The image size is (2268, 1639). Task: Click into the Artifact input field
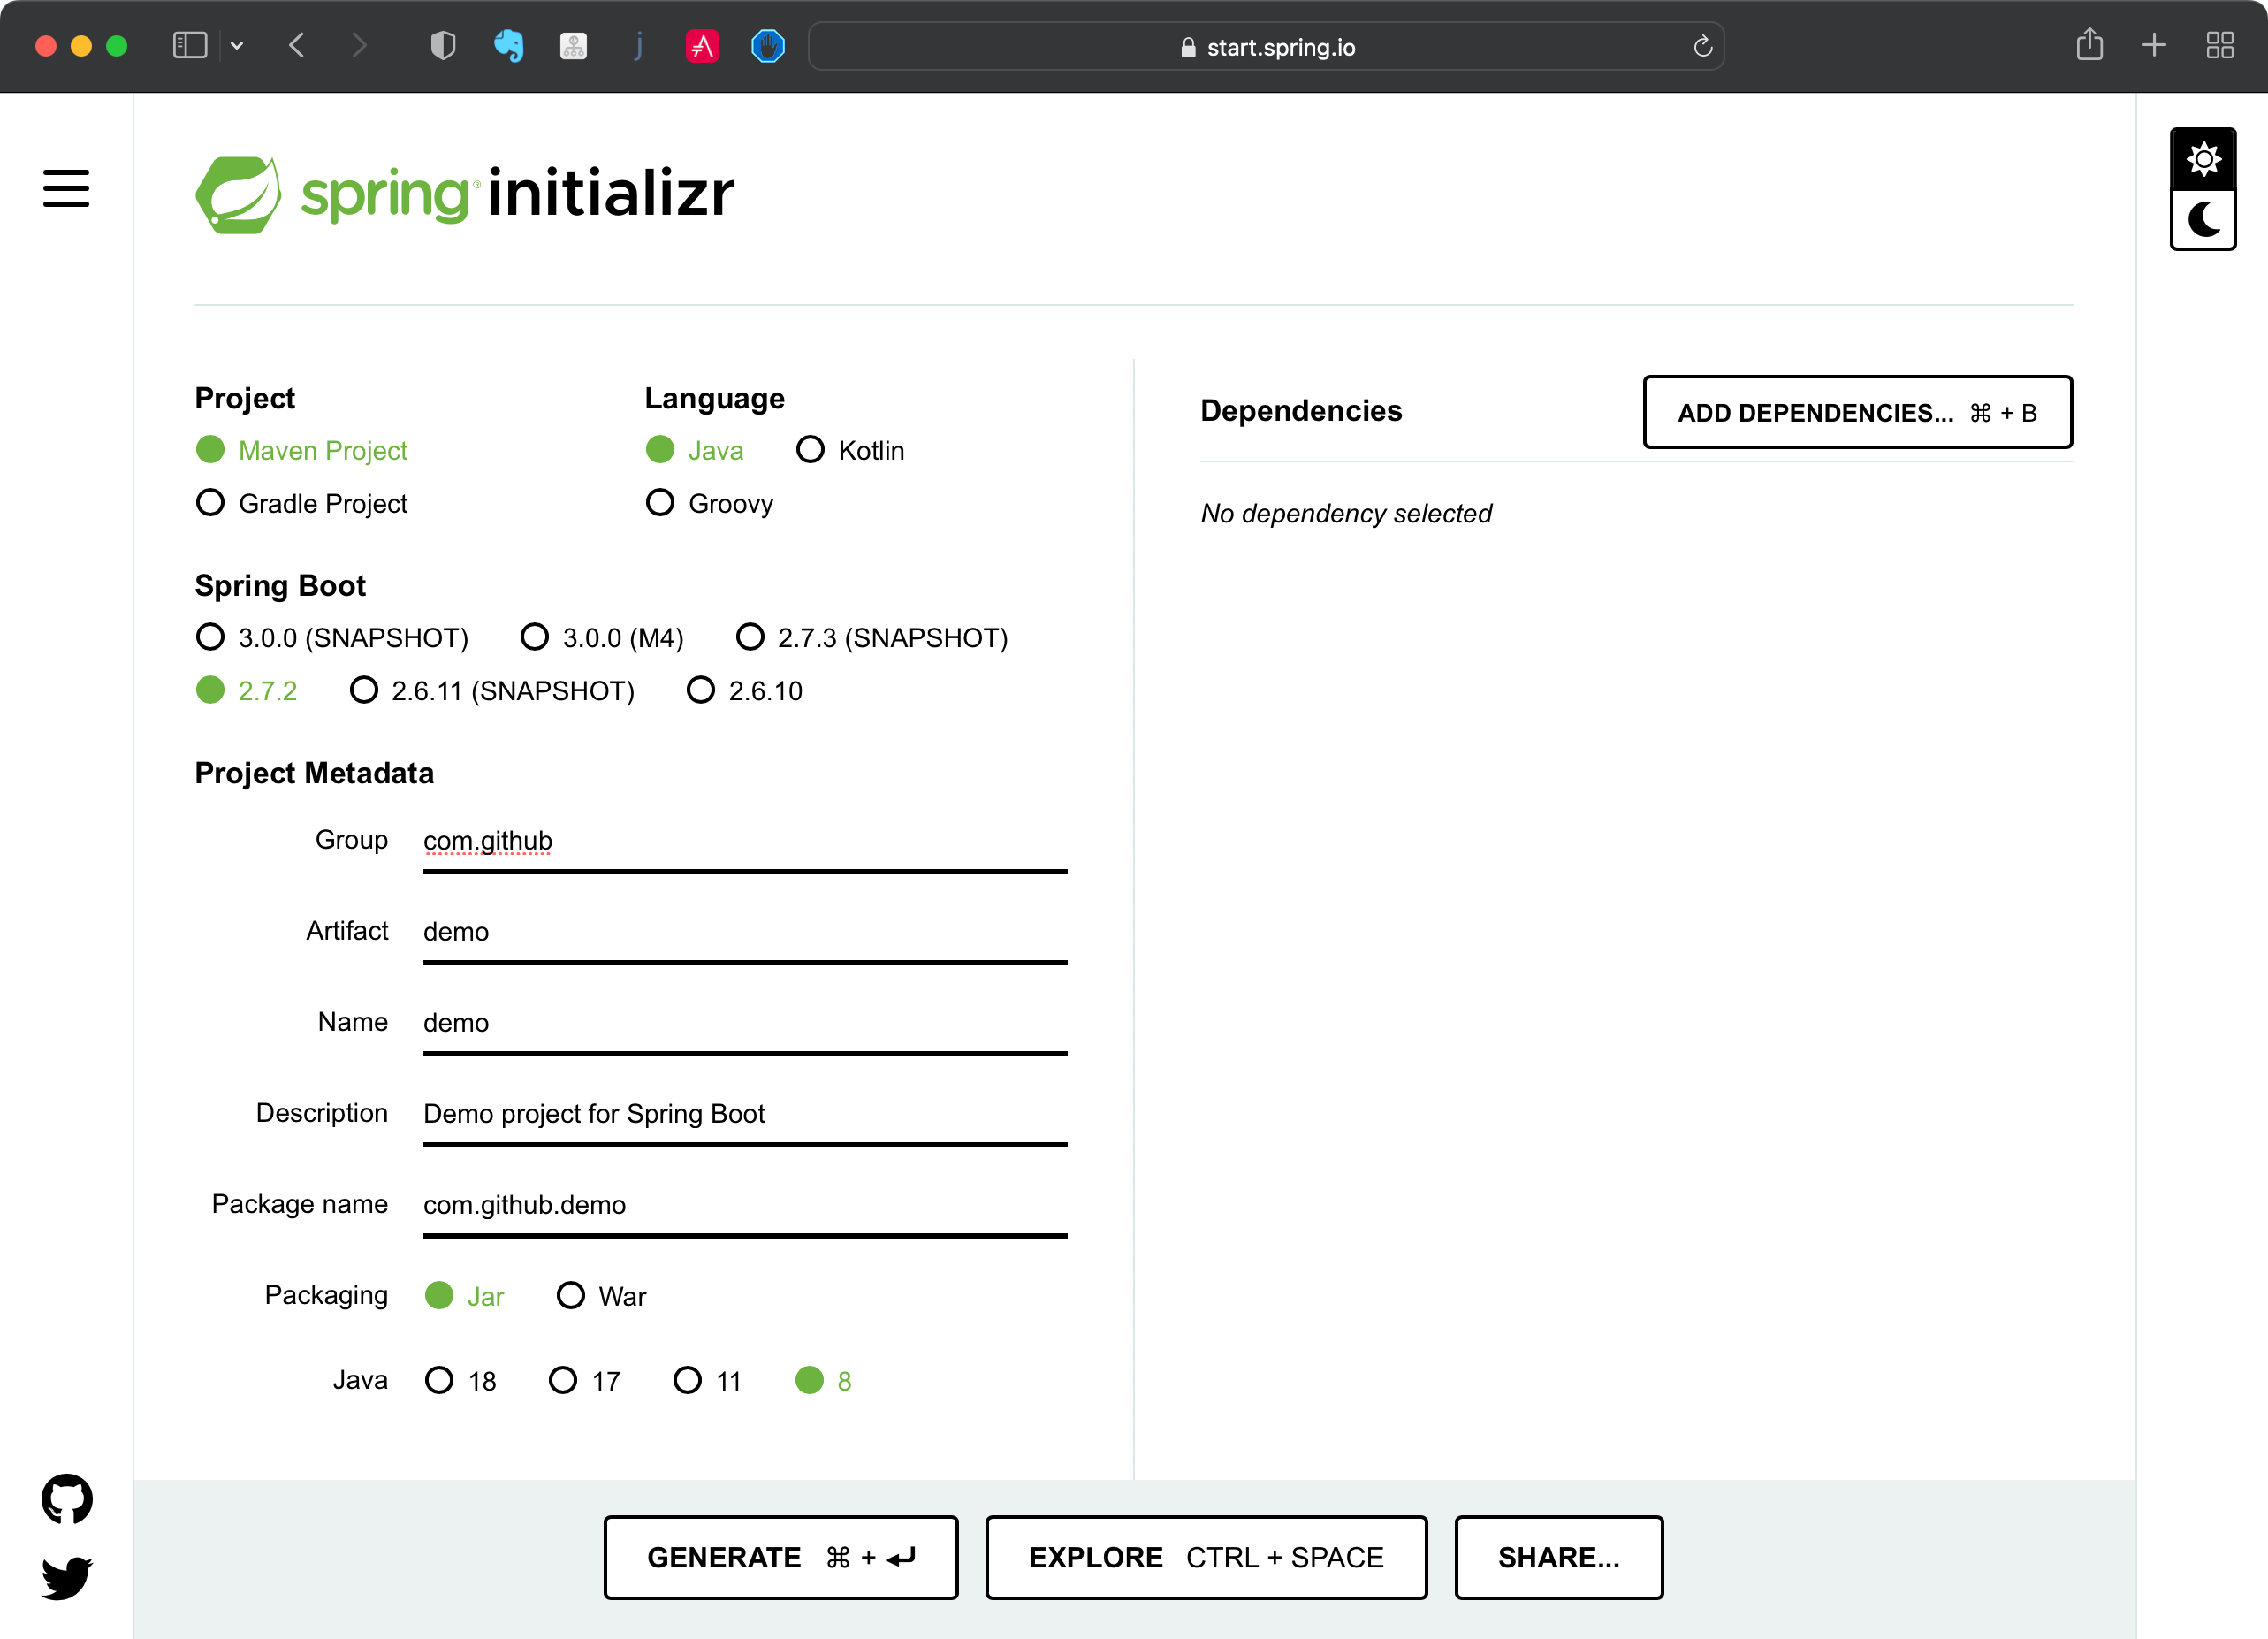pos(744,932)
